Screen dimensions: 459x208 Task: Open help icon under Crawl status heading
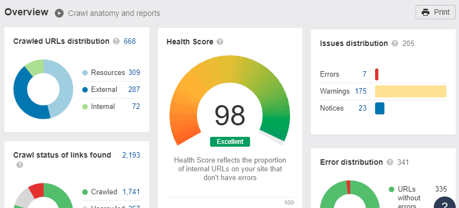(20, 165)
